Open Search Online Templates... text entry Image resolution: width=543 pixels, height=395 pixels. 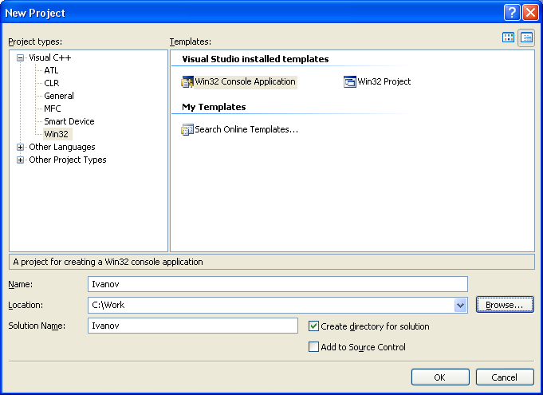click(x=246, y=129)
